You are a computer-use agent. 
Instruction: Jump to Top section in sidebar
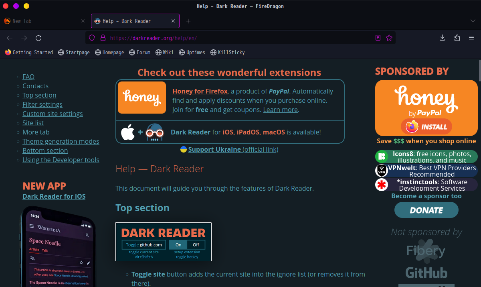(x=39, y=95)
